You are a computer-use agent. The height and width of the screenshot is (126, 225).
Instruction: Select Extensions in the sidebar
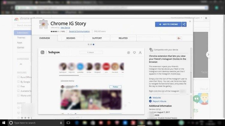(23, 33)
